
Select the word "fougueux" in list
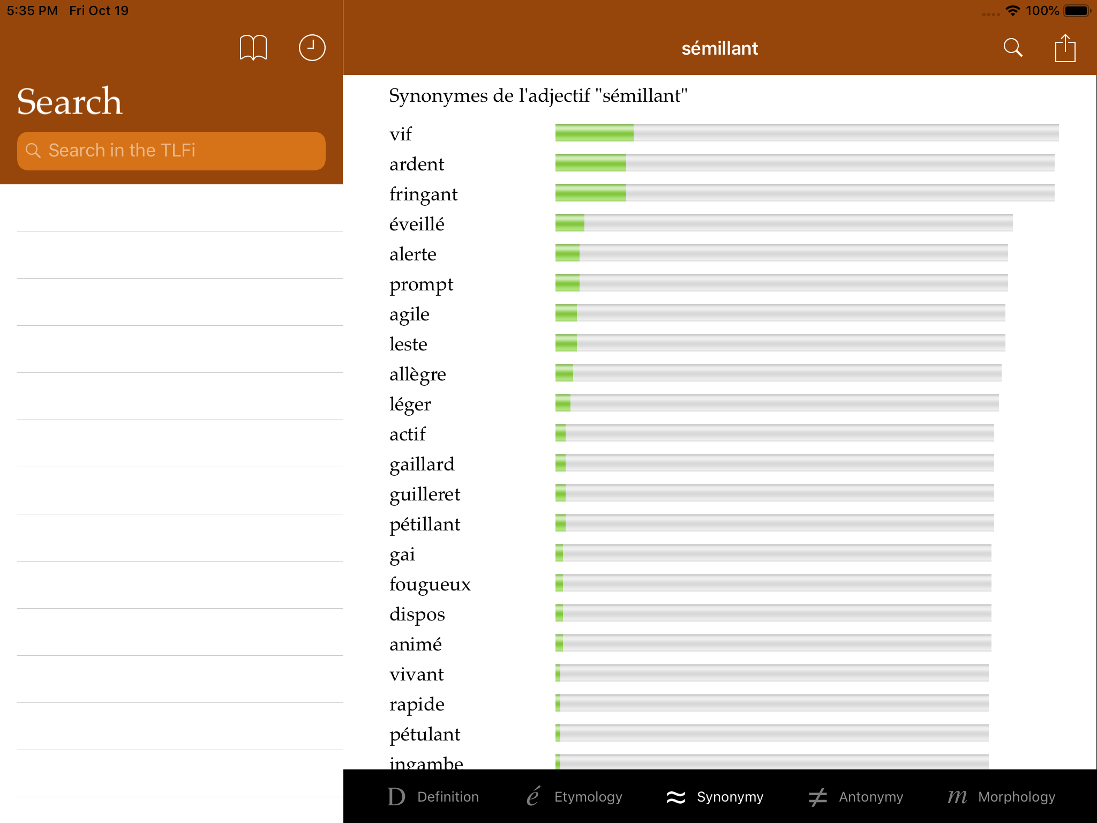click(430, 584)
